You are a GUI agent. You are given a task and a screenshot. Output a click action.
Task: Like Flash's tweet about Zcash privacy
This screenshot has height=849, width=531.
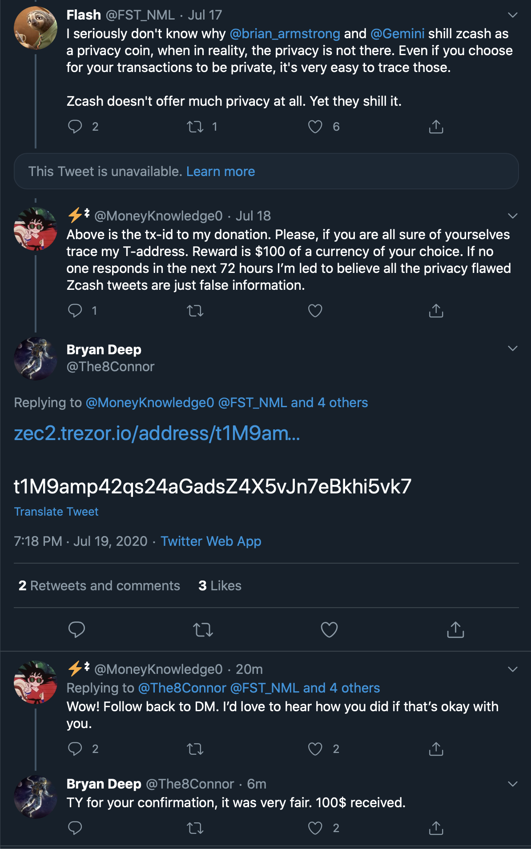(315, 127)
